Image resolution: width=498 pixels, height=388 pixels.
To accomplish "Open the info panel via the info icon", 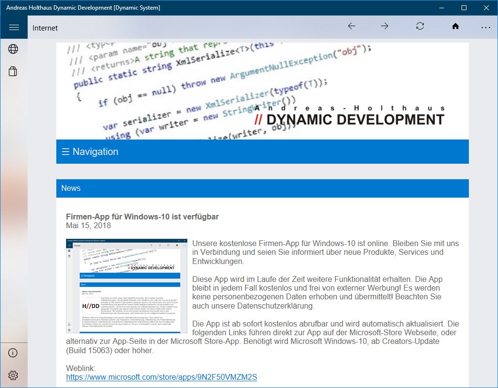I will pyautogui.click(x=13, y=353).
